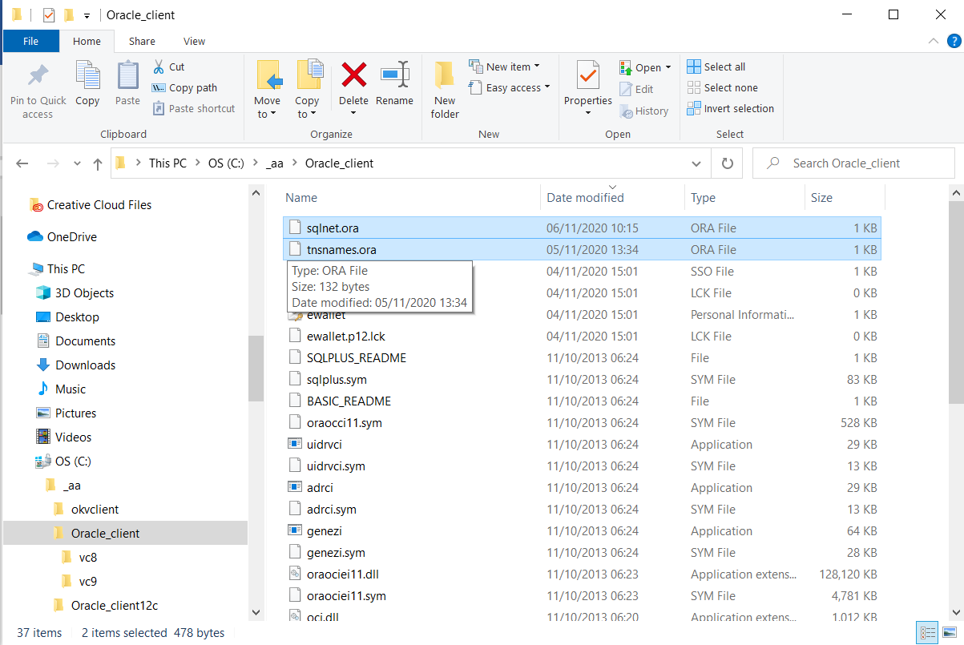This screenshot has width=964, height=645.
Task: Click the Rename icon
Action: (x=394, y=75)
